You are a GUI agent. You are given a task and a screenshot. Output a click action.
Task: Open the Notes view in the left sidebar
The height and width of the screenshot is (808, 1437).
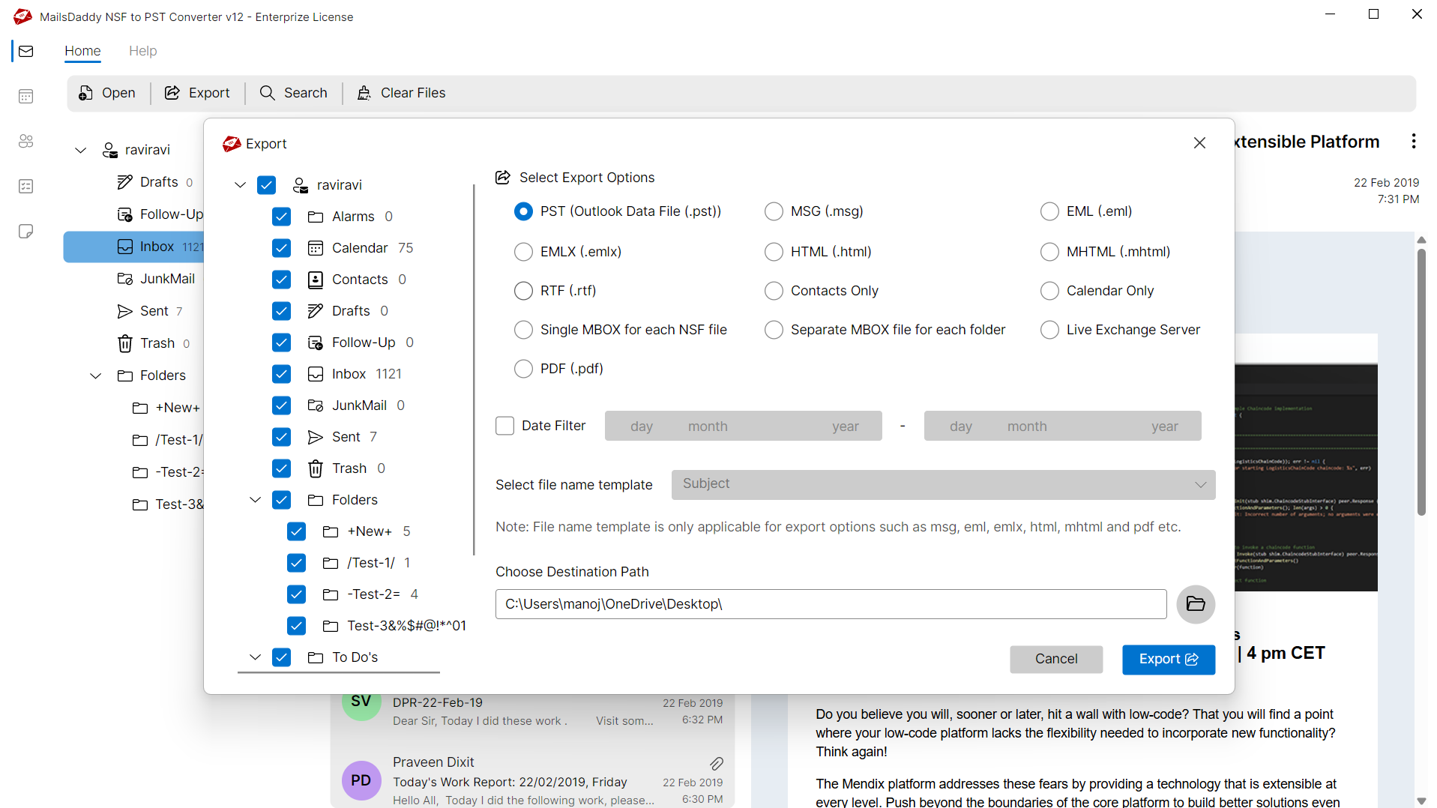[26, 231]
